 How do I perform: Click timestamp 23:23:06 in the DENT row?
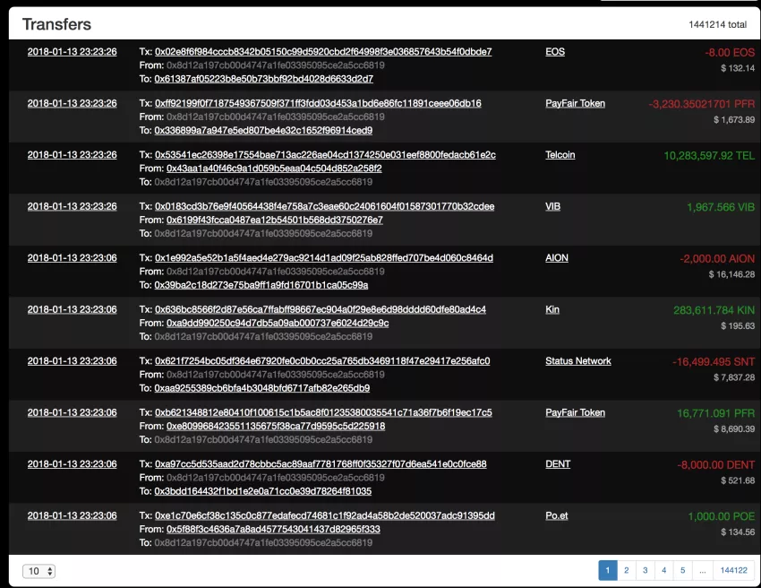(72, 463)
